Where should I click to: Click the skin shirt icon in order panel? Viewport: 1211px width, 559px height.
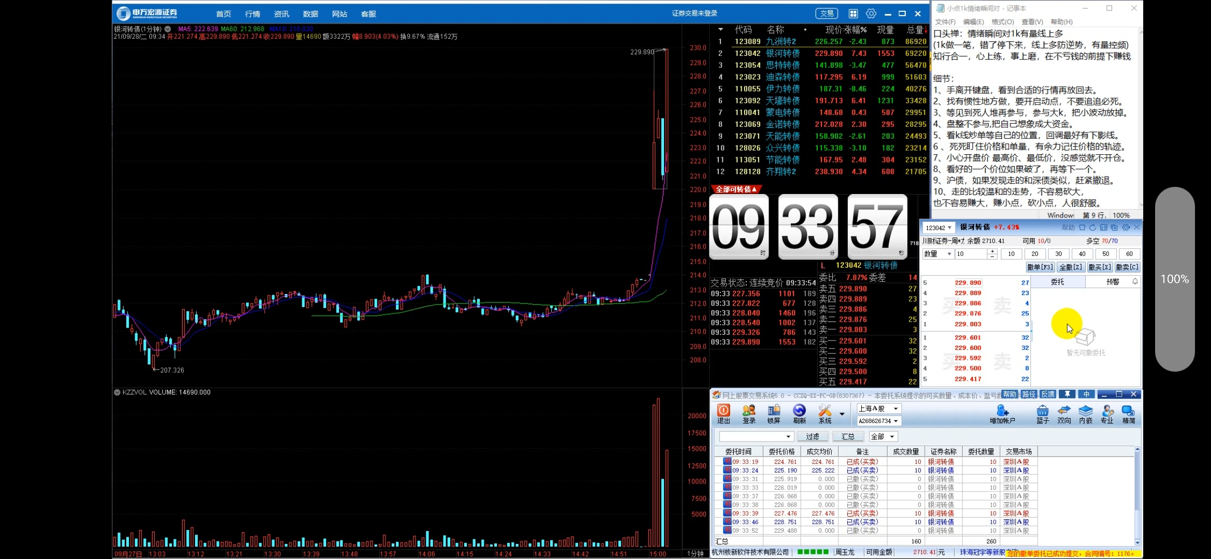(1082, 227)
